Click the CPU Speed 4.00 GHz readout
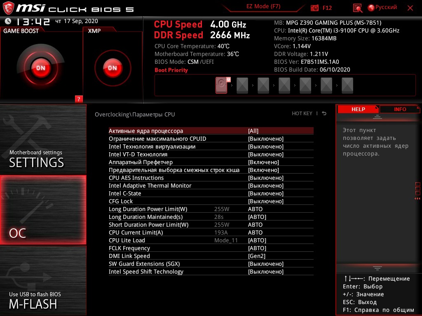The image size is (422, 316). coord(200,24)
